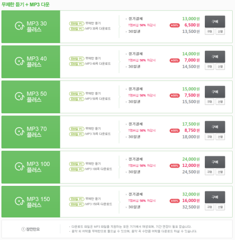Image resolution: width=235 pixels, height=240 pixels.
Task: Click the 50% discount badge on MP3 40 row
Action: (x=175, y=60)
